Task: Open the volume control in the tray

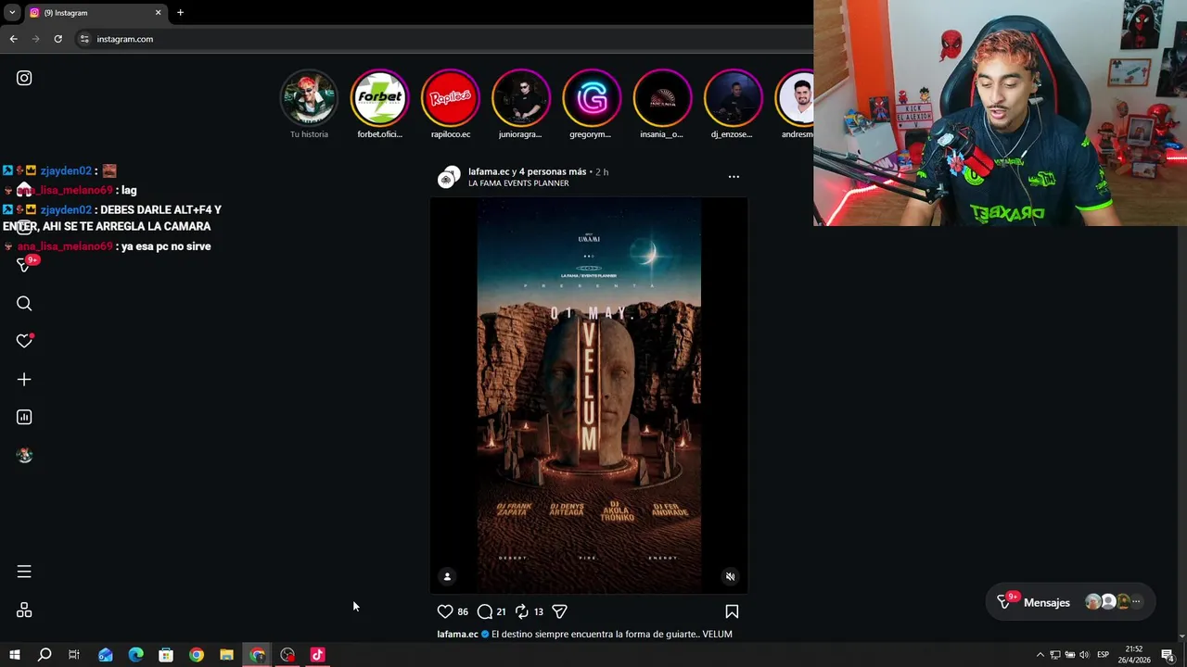Action: point(1084,655)
